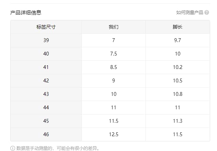Select the 标签尺寸 column header
This screenshot has width=217, height=151.
pyautogui.click(x=46, y=27)
